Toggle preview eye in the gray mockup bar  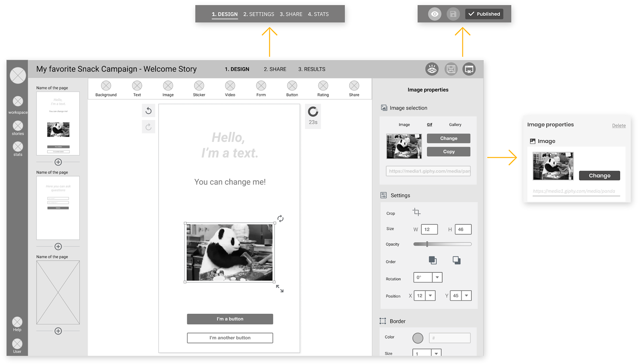pos(435,14)
